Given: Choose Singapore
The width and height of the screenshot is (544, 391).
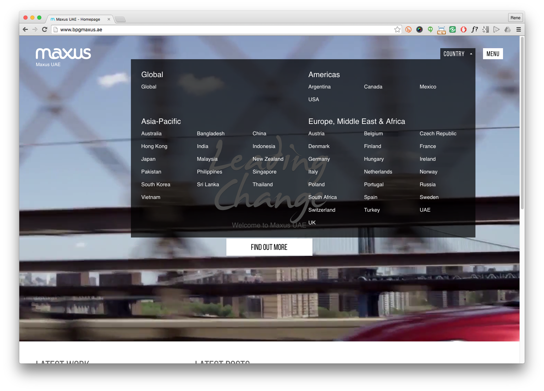Looking at the screenshot, I should click(x=265, y=172).
